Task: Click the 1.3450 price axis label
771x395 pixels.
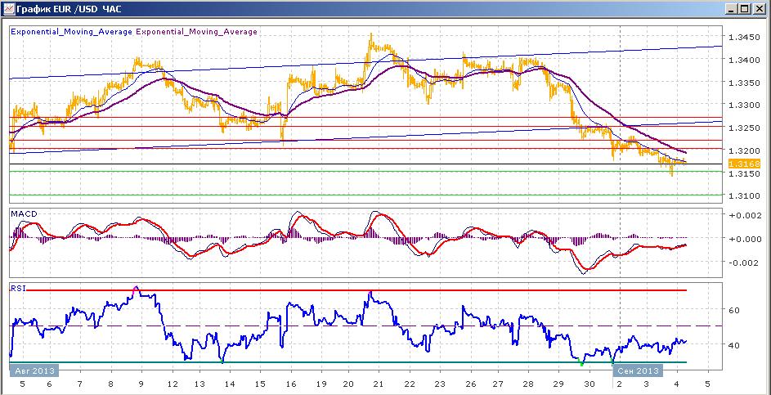Action: [x=744, y=37]
